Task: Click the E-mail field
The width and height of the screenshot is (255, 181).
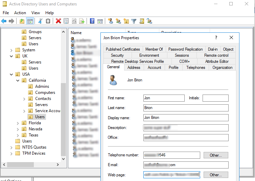Action: [x=186, y=165]
